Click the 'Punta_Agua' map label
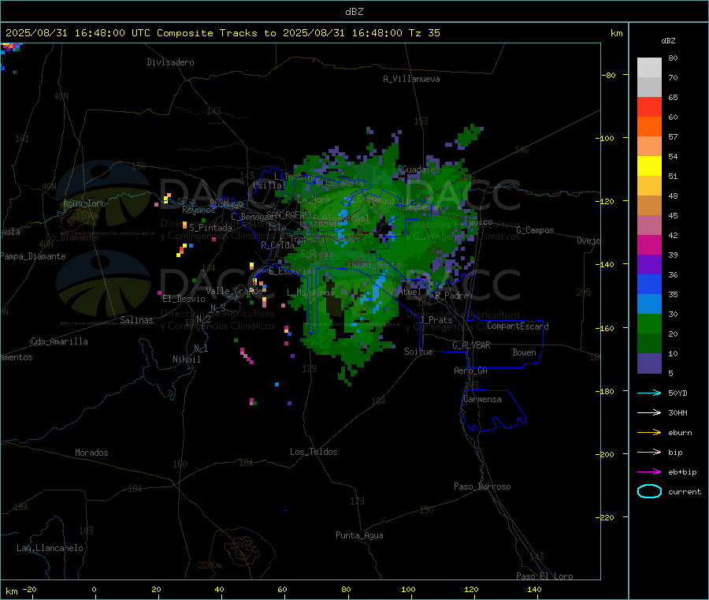 pyautogui.click(x=359, y=536)
